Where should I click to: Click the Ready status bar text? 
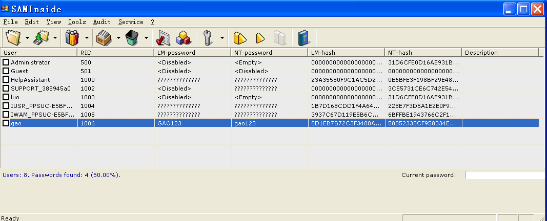10,218
